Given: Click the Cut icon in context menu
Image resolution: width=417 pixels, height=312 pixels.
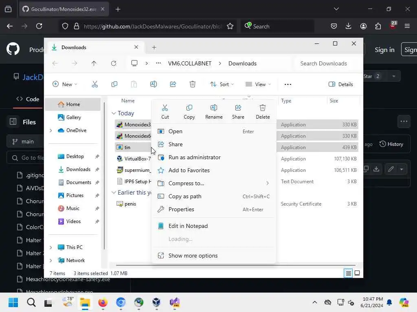Looking at the screenshot, I should coord(165,108).
